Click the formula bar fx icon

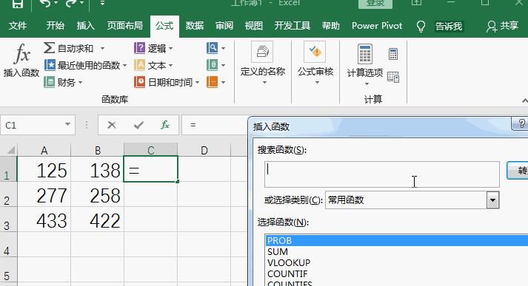165,126
